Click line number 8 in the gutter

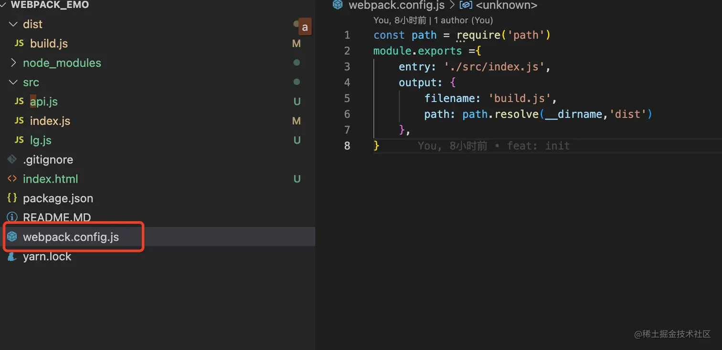point(347,146)
